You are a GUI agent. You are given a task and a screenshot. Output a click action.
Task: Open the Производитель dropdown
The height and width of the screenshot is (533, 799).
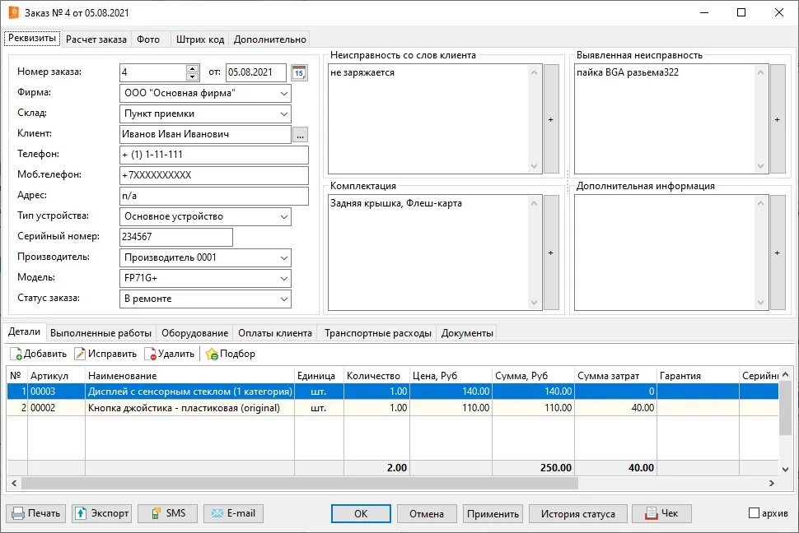point(284,257)
